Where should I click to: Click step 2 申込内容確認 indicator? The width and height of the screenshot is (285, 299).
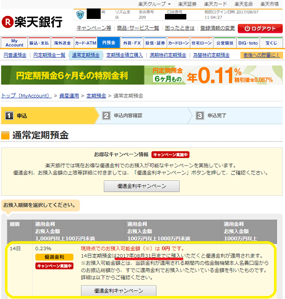[143, 116]
